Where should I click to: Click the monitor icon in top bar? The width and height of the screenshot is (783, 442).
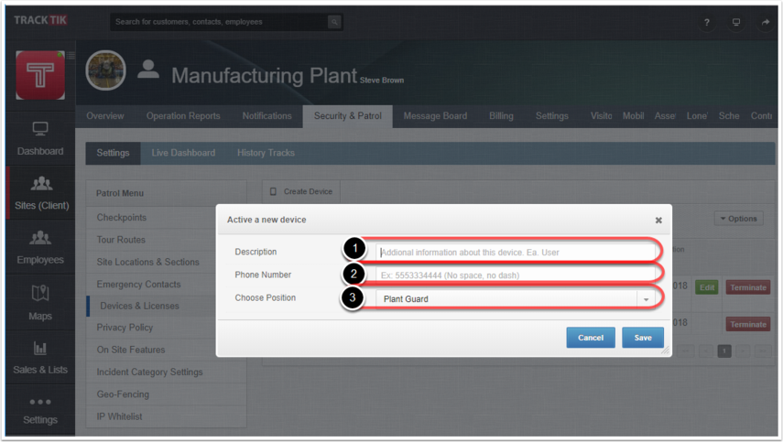point(735,22)
